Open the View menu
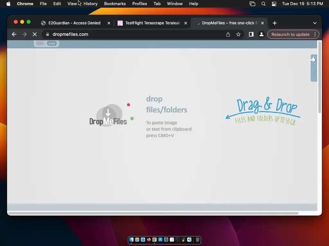 point(72,4)
